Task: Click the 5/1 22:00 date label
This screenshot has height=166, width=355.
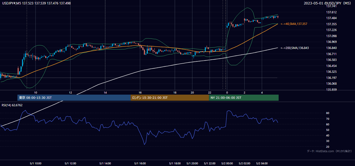Action: tap(210, 164)
